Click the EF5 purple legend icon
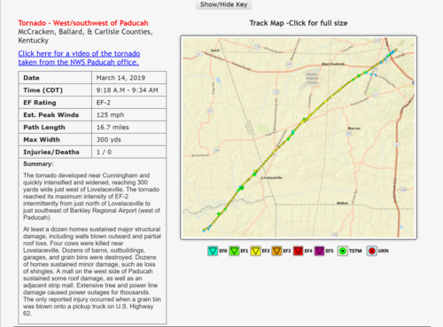The image size is (443, 327). (319, 251)
